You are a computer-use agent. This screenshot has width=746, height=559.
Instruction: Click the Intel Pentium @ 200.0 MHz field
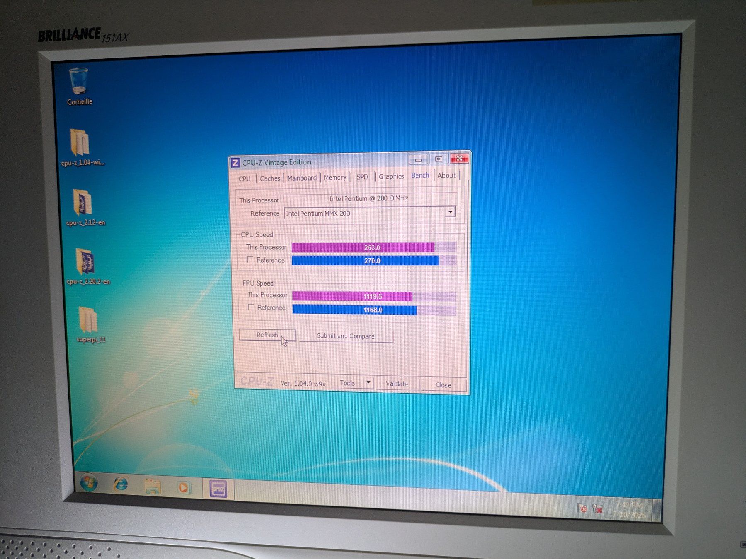click(x=369, y=198)
